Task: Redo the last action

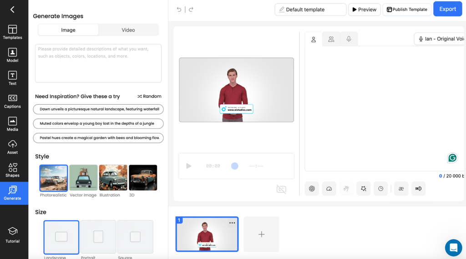Action: 191,10
